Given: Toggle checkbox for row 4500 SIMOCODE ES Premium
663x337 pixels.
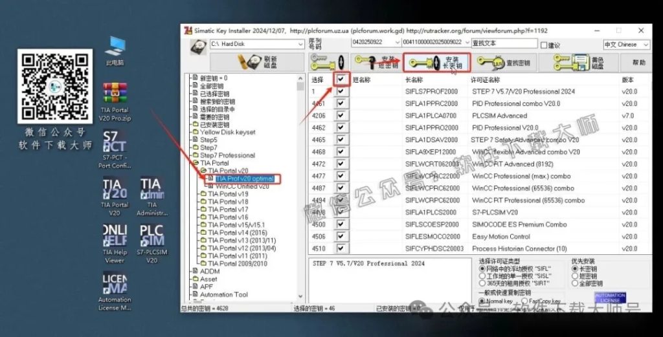Looking at the screenshot, I should coord(341,224).
